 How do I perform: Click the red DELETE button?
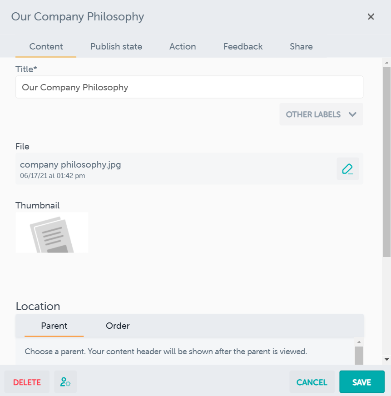click(27, 382)
